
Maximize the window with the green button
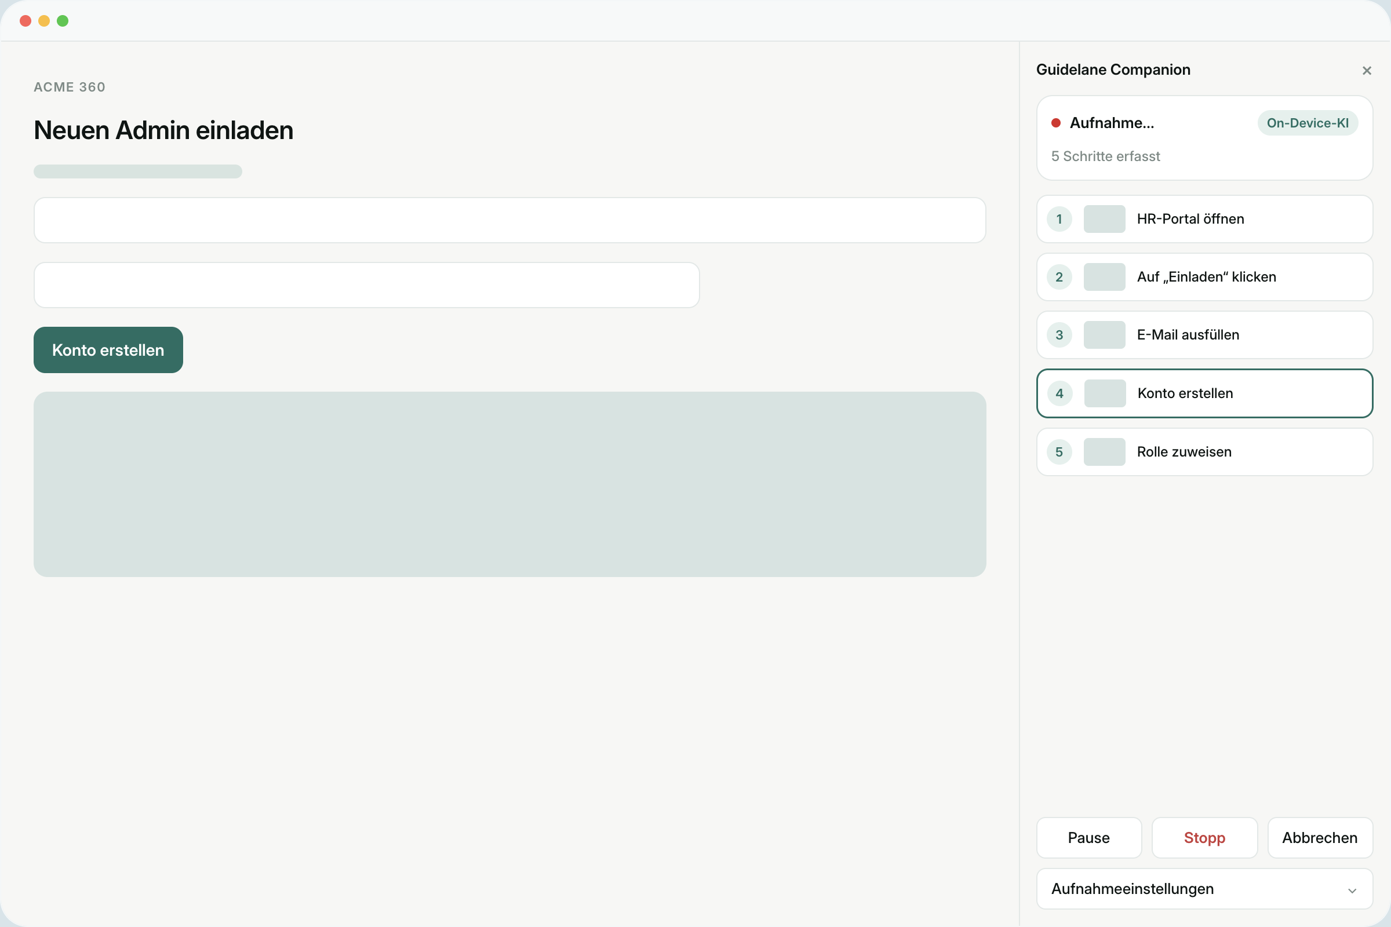pos(63,21)
